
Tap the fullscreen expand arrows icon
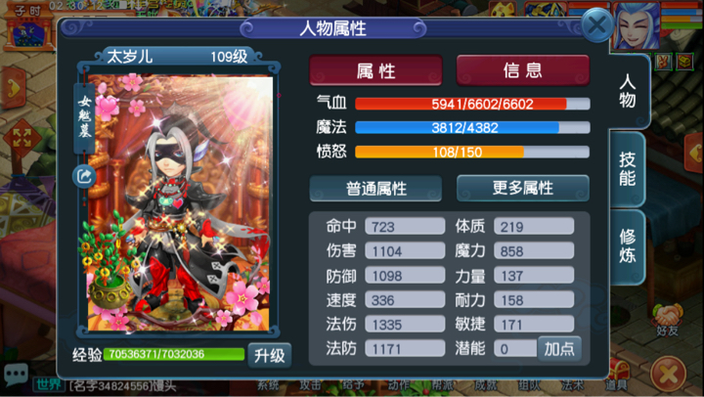pos(22,138)
